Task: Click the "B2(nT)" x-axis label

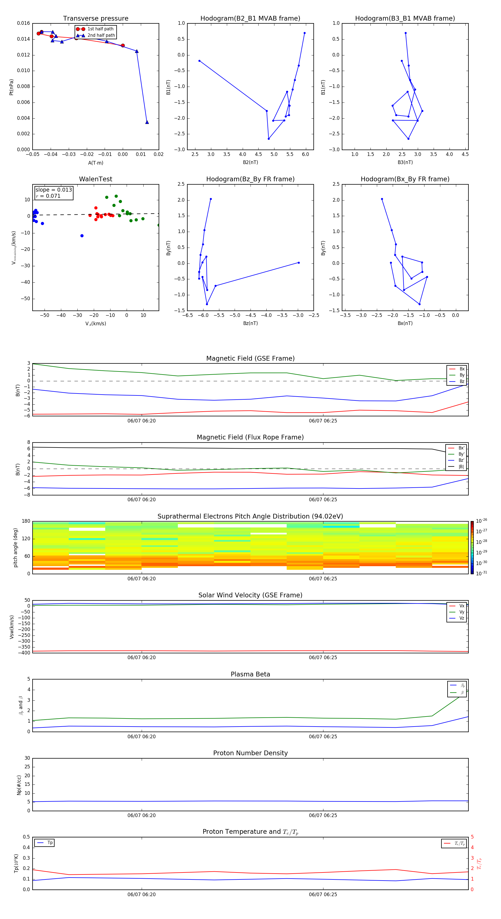Action: [250, 162]
